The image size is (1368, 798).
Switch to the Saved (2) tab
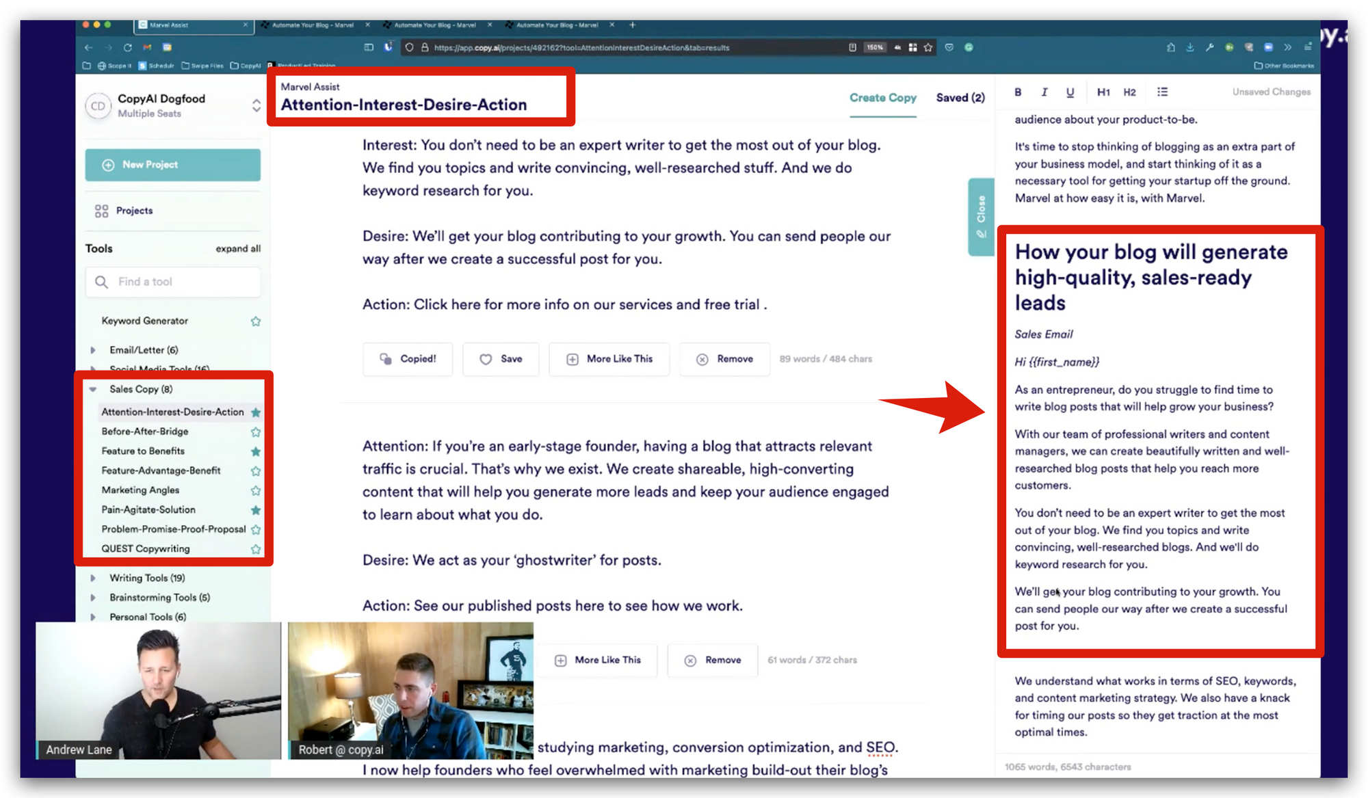pyautogui.click(x=960, y=98)
